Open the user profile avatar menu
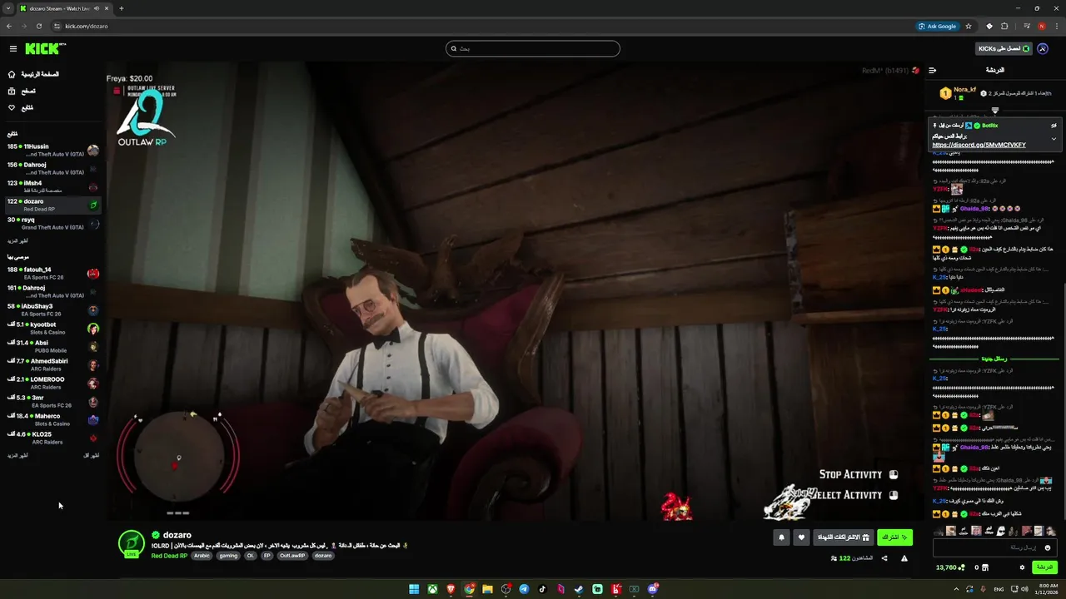This screenshot has height=599, width=1066. point(1043,48)
